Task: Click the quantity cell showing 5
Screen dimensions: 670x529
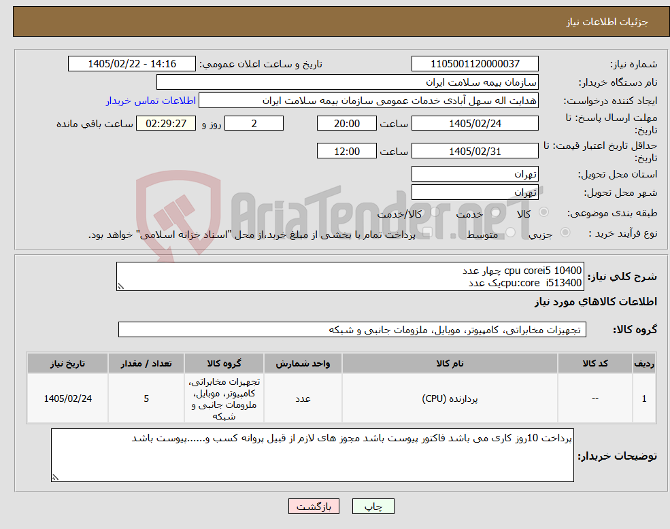Action: tap(146, 398)
